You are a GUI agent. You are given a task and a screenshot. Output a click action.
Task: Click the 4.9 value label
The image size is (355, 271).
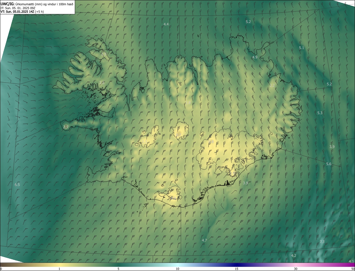pos(255,57)
